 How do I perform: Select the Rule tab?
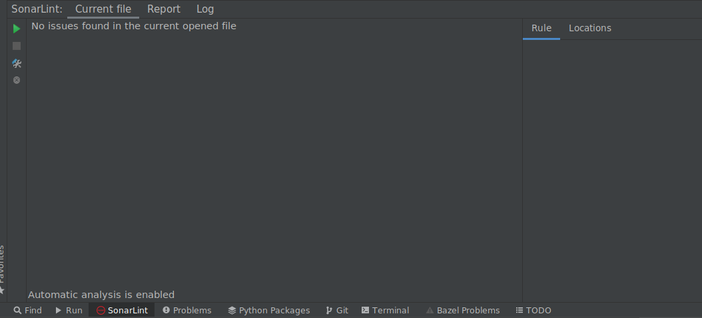click(541, 28)
